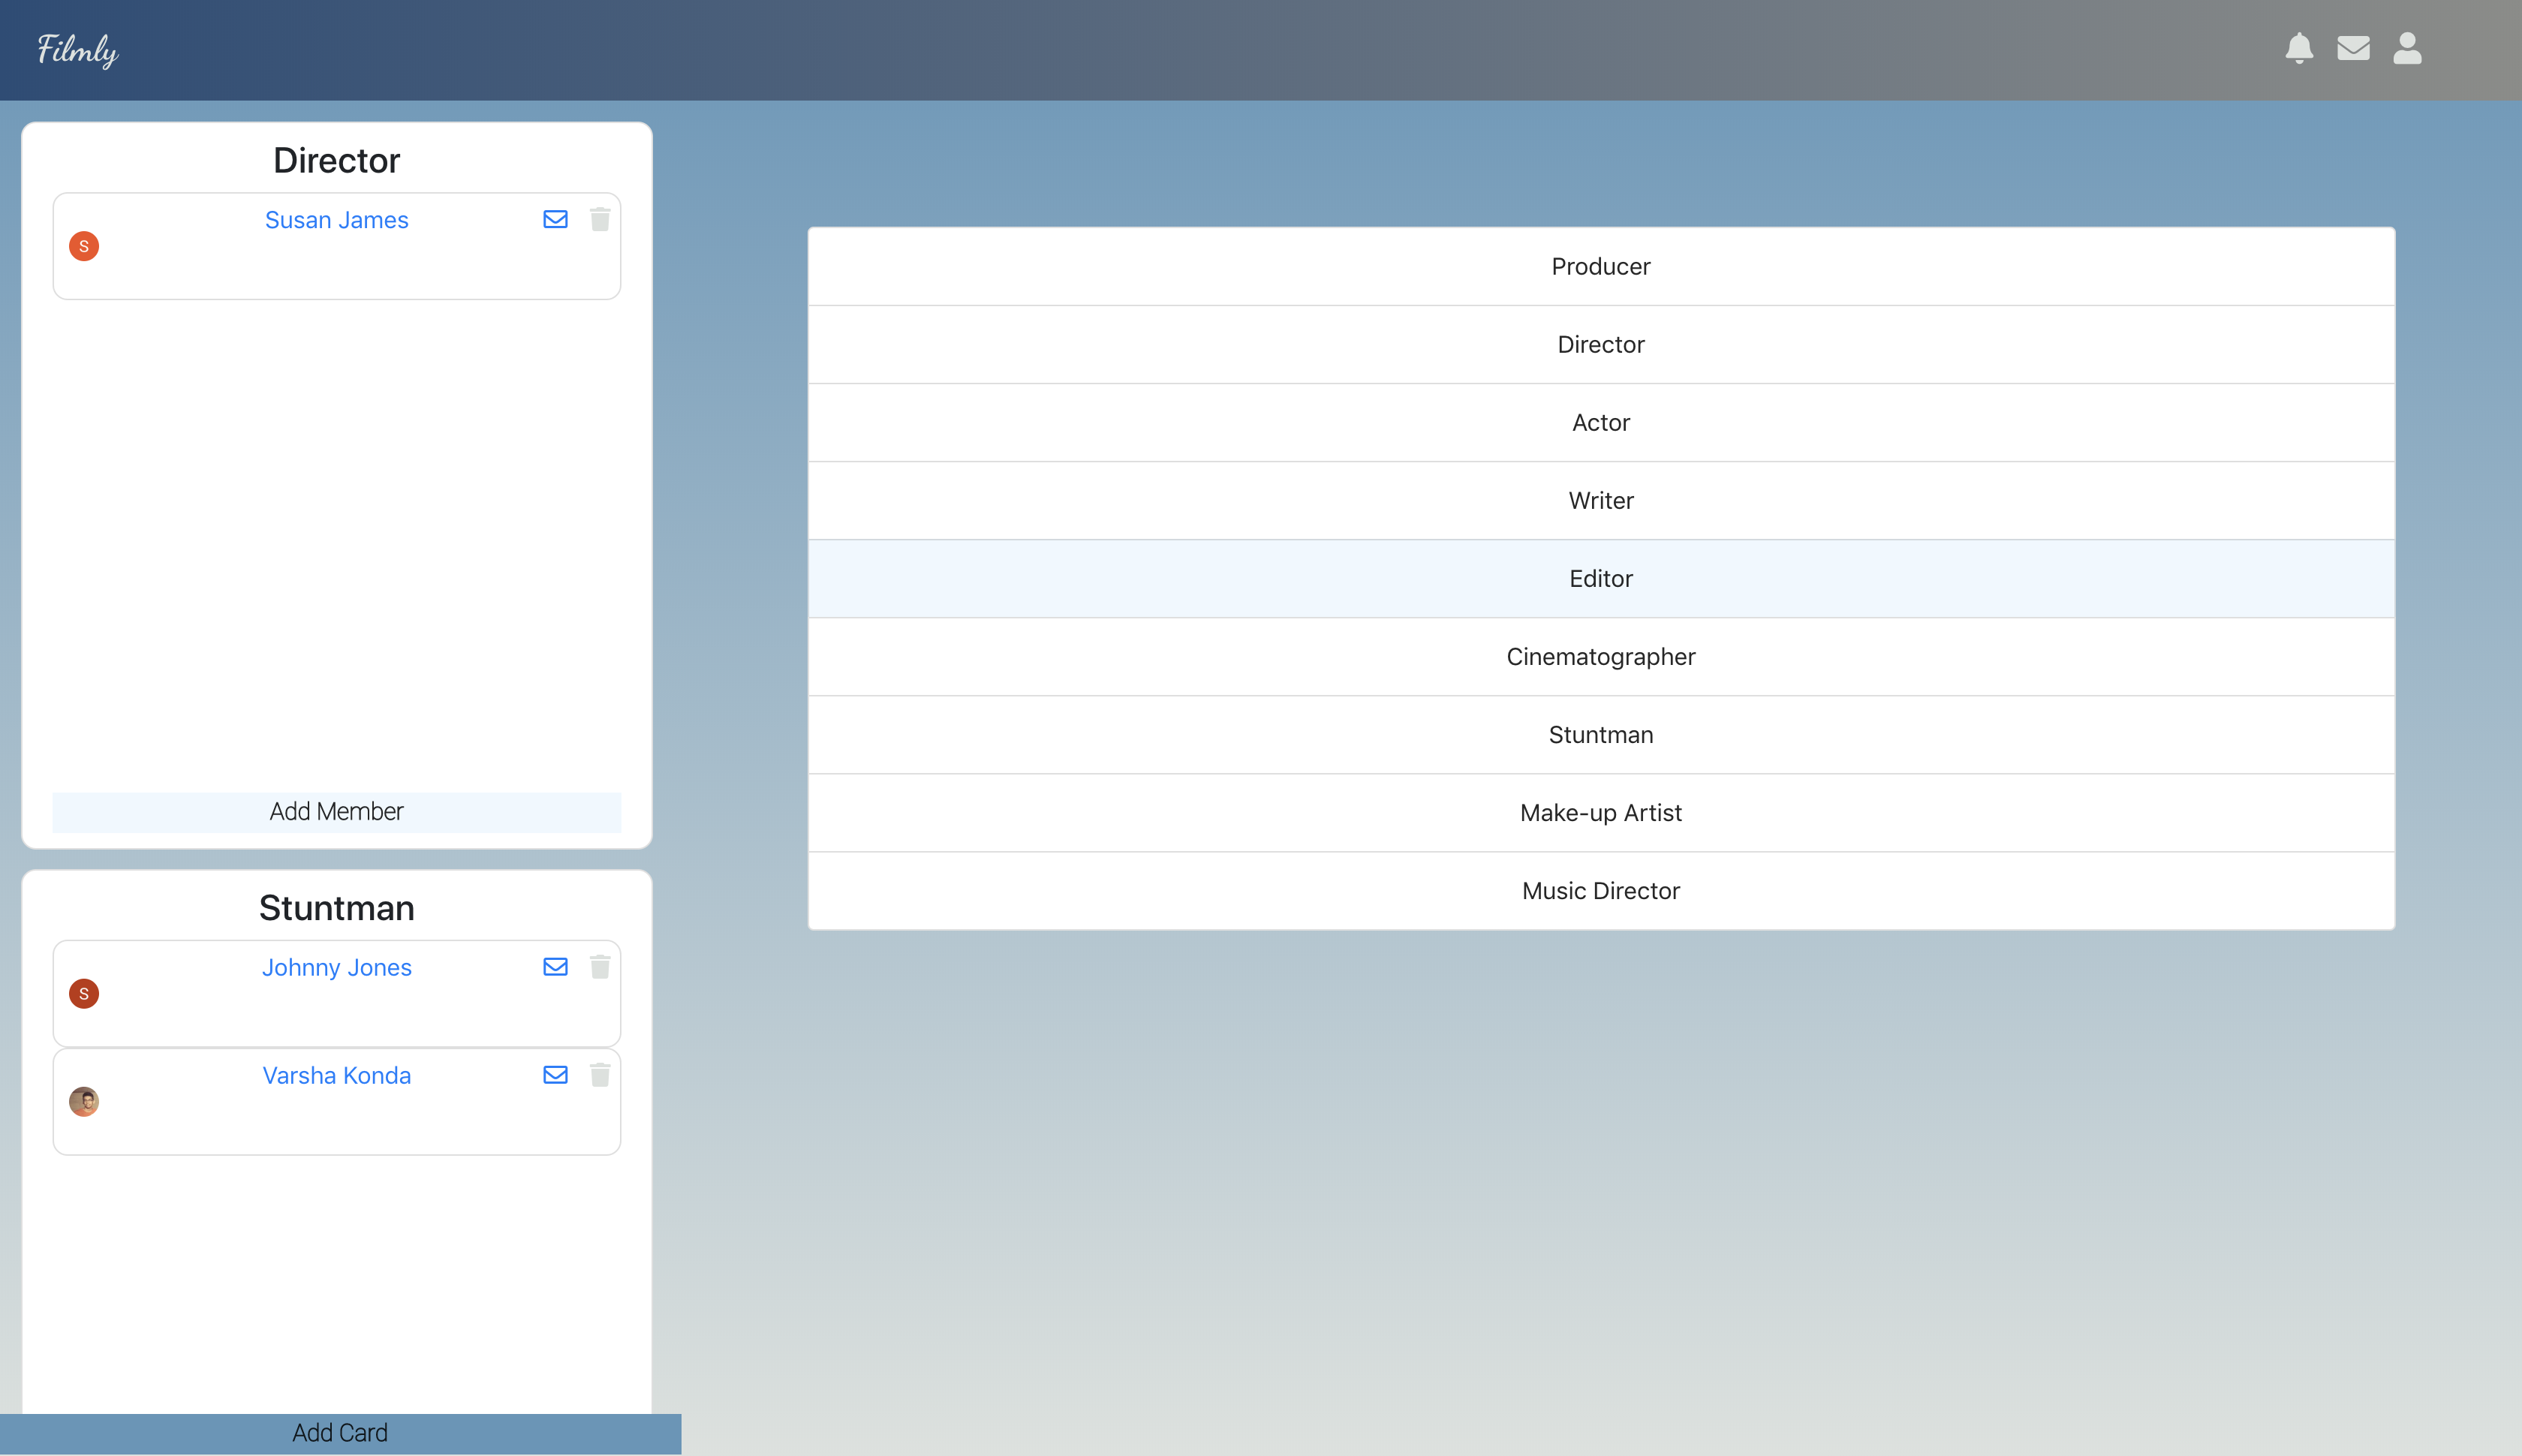The height and width of the screenshot is (1456, 2522).
Task: Email Susan James via envelope icon
Action: (555, 219)
